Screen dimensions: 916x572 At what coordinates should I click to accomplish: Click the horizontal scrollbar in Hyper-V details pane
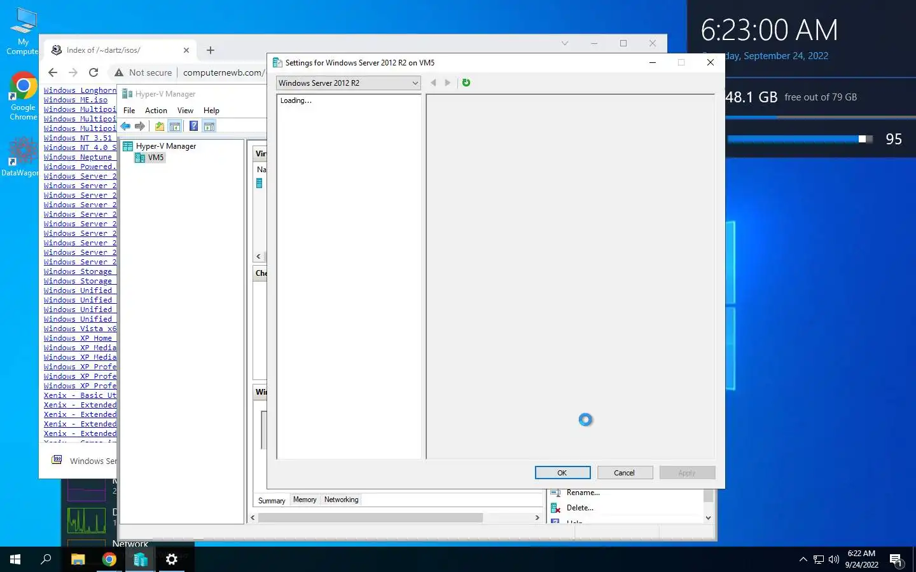tap(370, 518)
